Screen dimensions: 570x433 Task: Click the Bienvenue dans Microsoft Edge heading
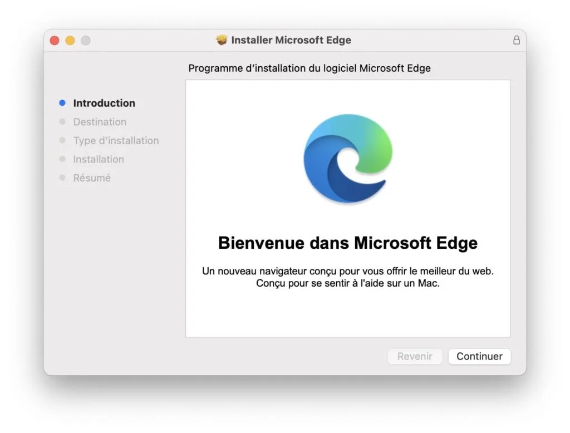click(x=348, y=243)
